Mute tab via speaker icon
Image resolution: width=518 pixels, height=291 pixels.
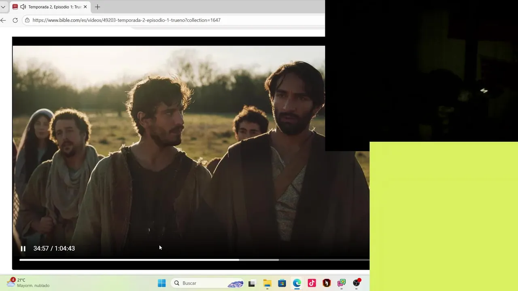[x=23, y=7]
